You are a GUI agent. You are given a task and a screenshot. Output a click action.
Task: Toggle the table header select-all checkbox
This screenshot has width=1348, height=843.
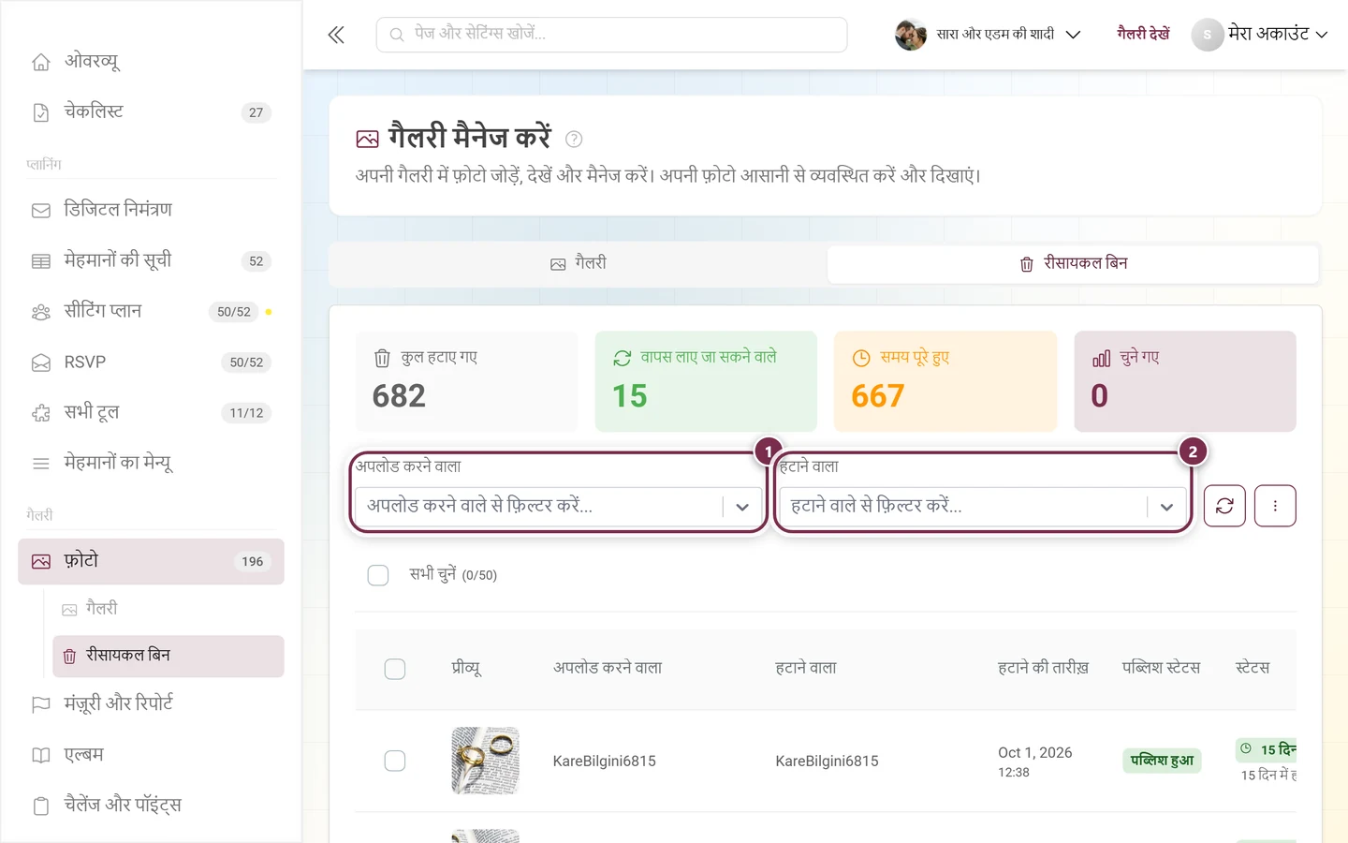click(x=395, y=669)
